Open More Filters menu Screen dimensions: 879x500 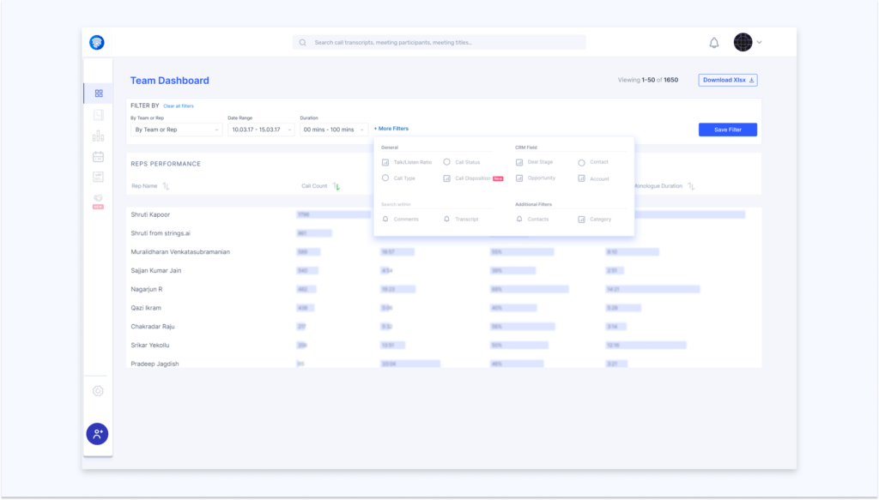tap(392, 129)
